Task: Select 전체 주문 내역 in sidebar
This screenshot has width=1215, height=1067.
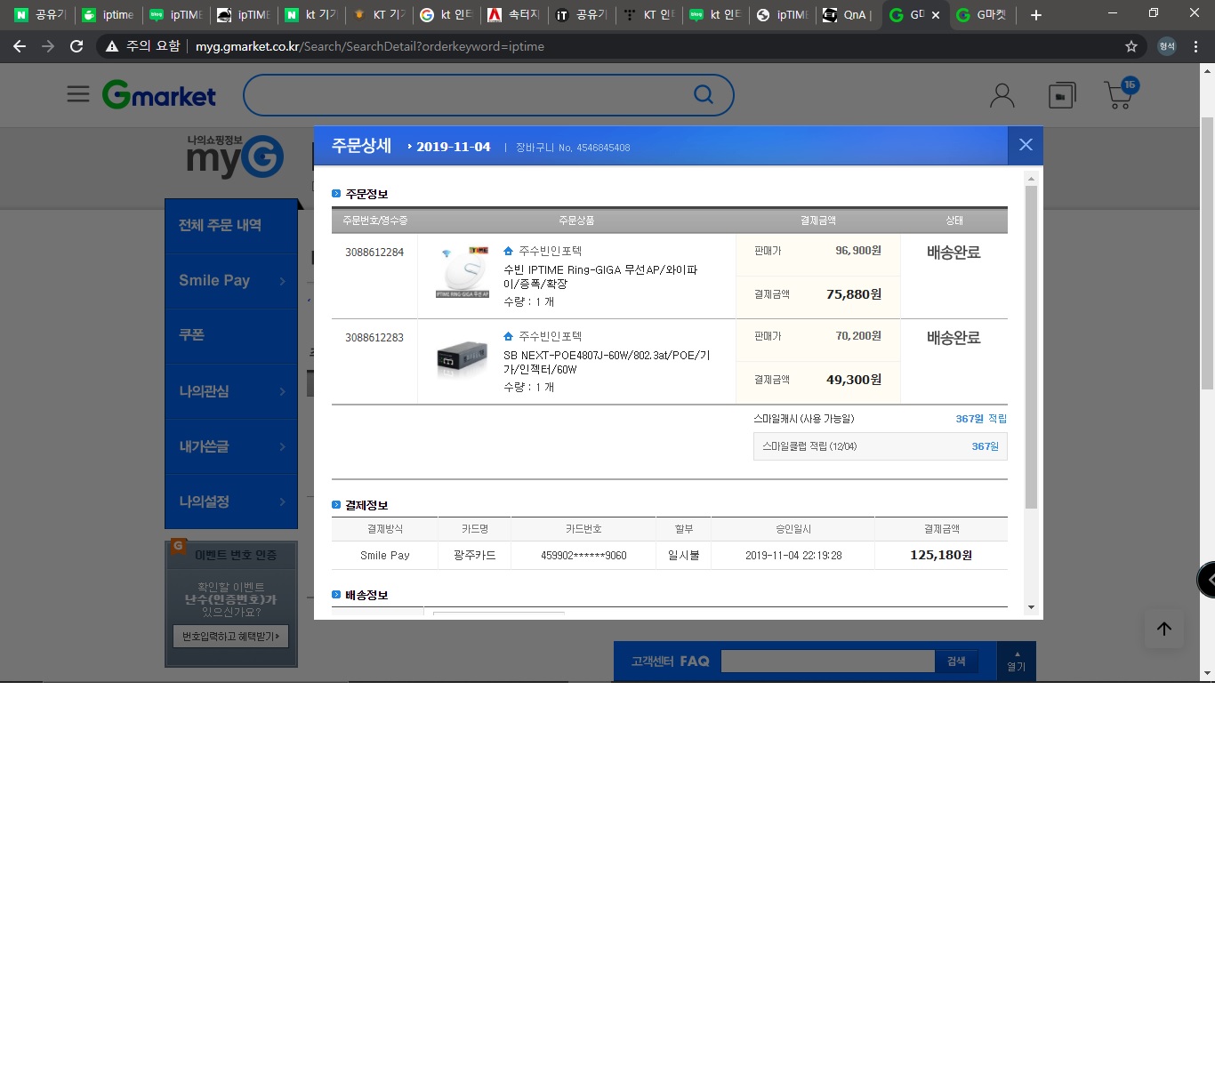Action: coord(231,226)
